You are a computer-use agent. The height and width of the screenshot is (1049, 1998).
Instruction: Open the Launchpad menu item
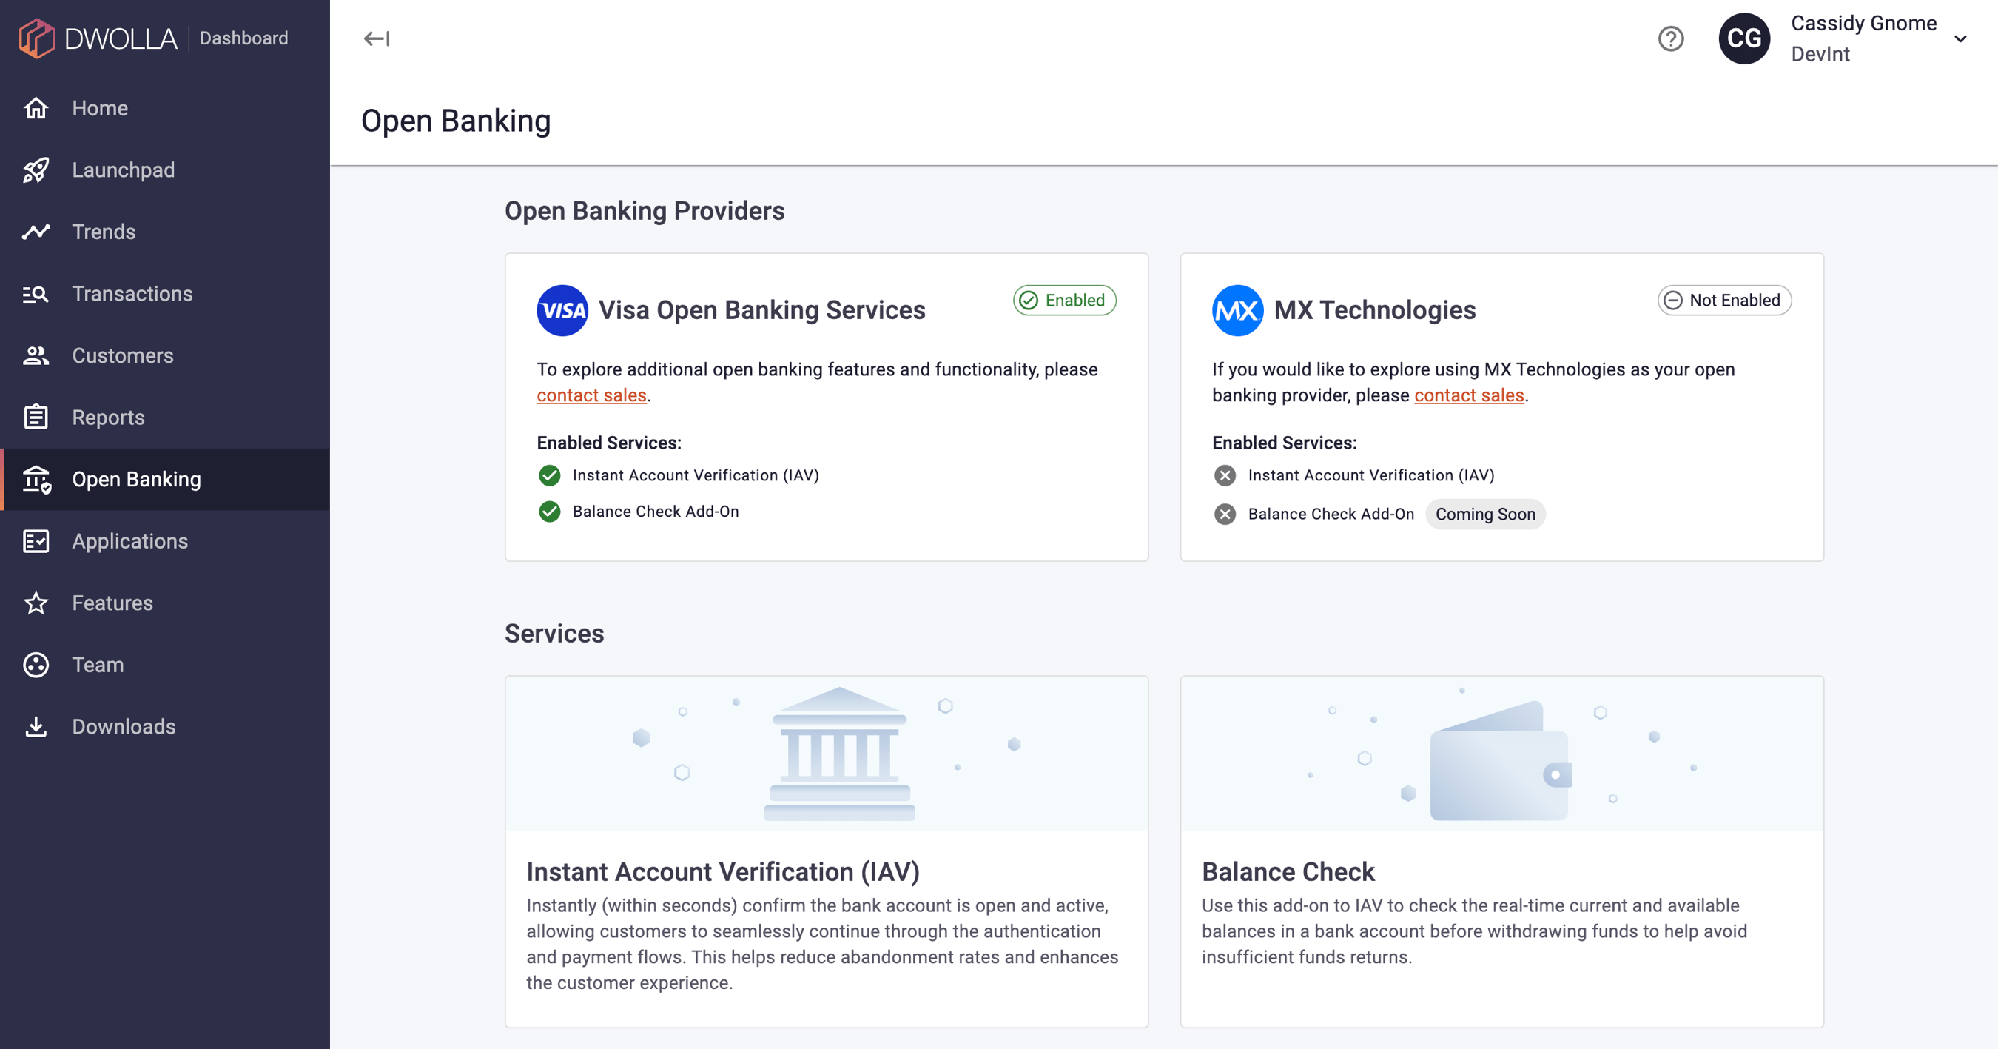point(164,170)
